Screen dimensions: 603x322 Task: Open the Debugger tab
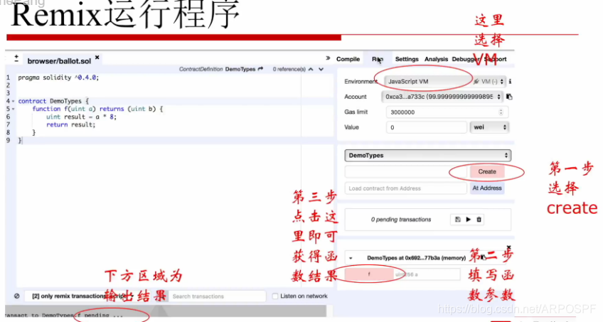click(x=465, y=59)
